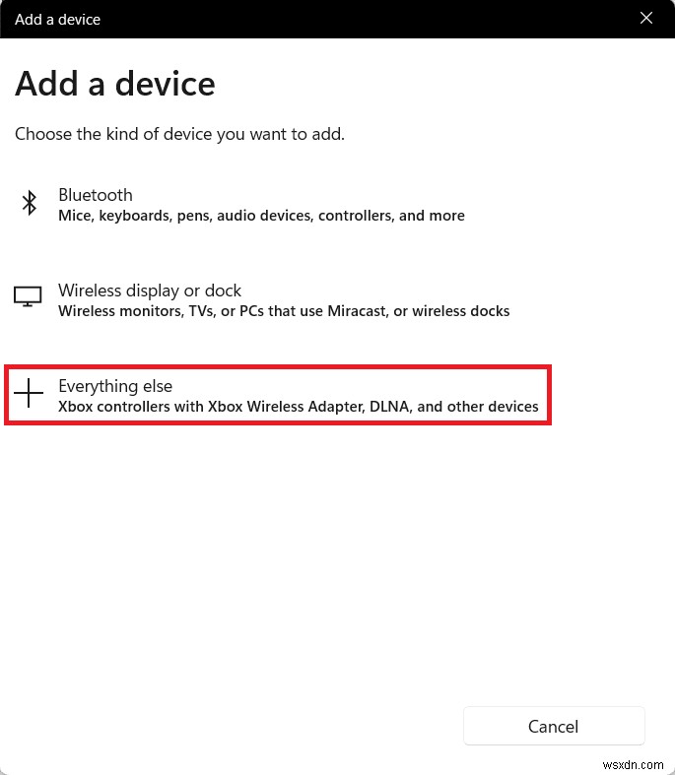
Task: Click the Xbox controllers description text
Action: coord(299,407)
